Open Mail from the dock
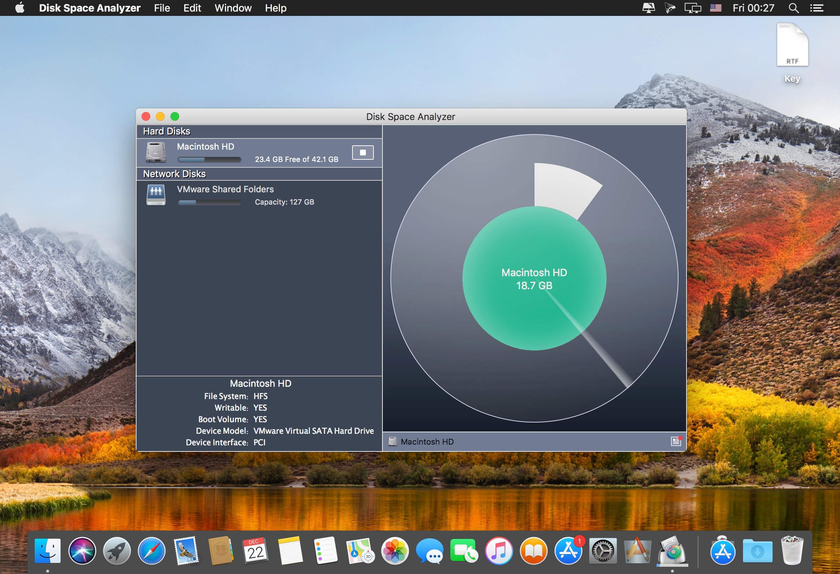The width and height of the screenshot is (840, 574). [186, 551]
